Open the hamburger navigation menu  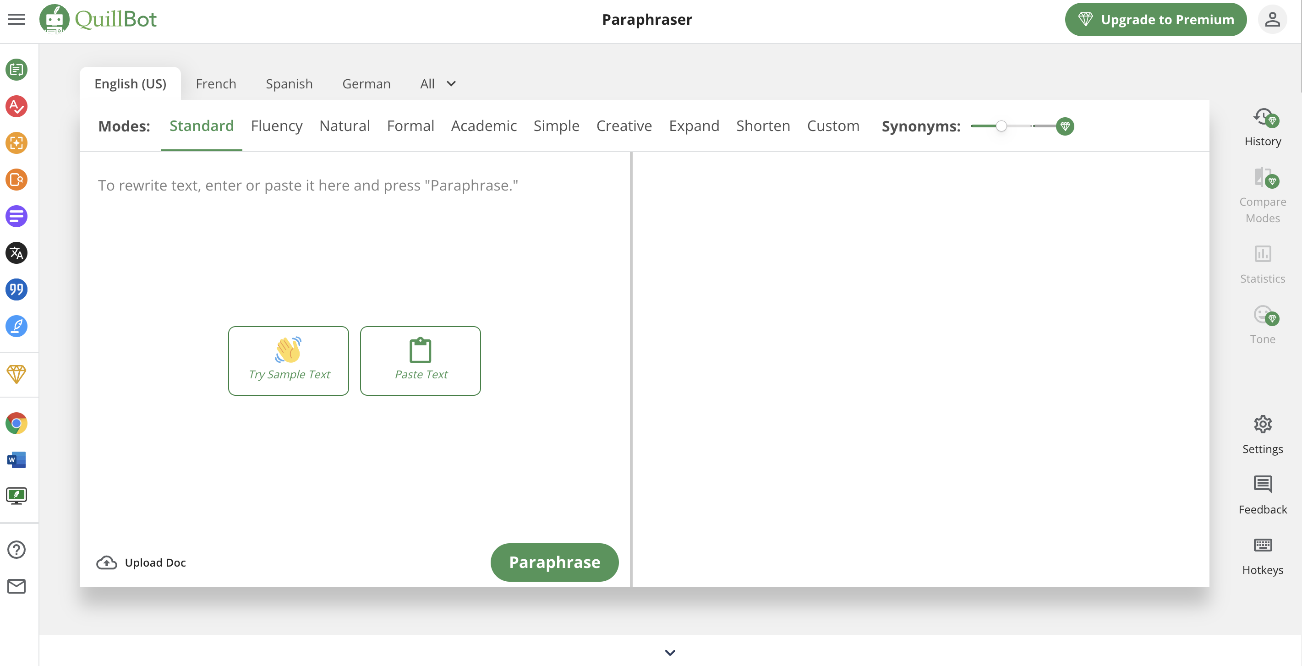[16, 19]
